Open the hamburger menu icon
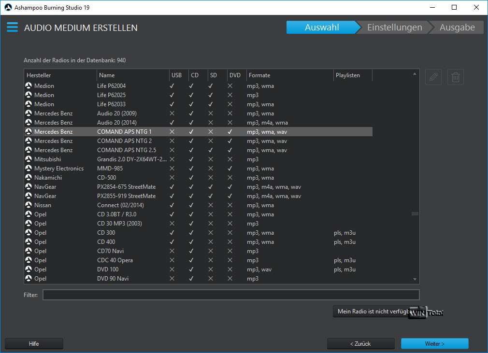 (x=12, y=28)
